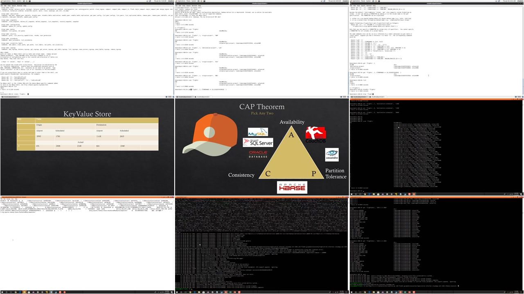Click 'Pick Any Two' subtitle
524x294 pixels.
pos(262,113)
